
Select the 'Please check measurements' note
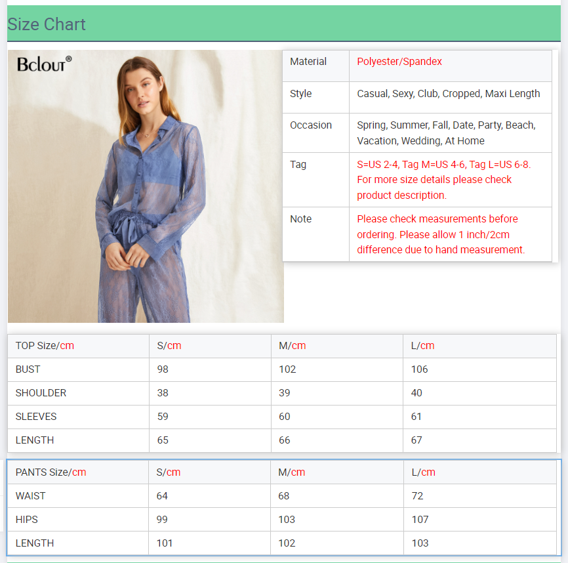(441, 234)
